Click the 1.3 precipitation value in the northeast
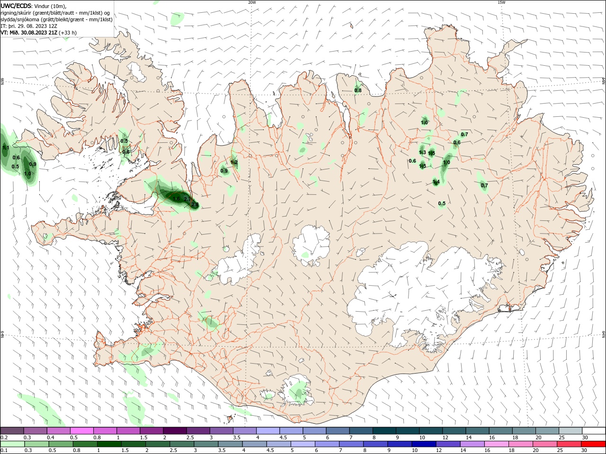606x454 pixels. click(x=422, y=152)
